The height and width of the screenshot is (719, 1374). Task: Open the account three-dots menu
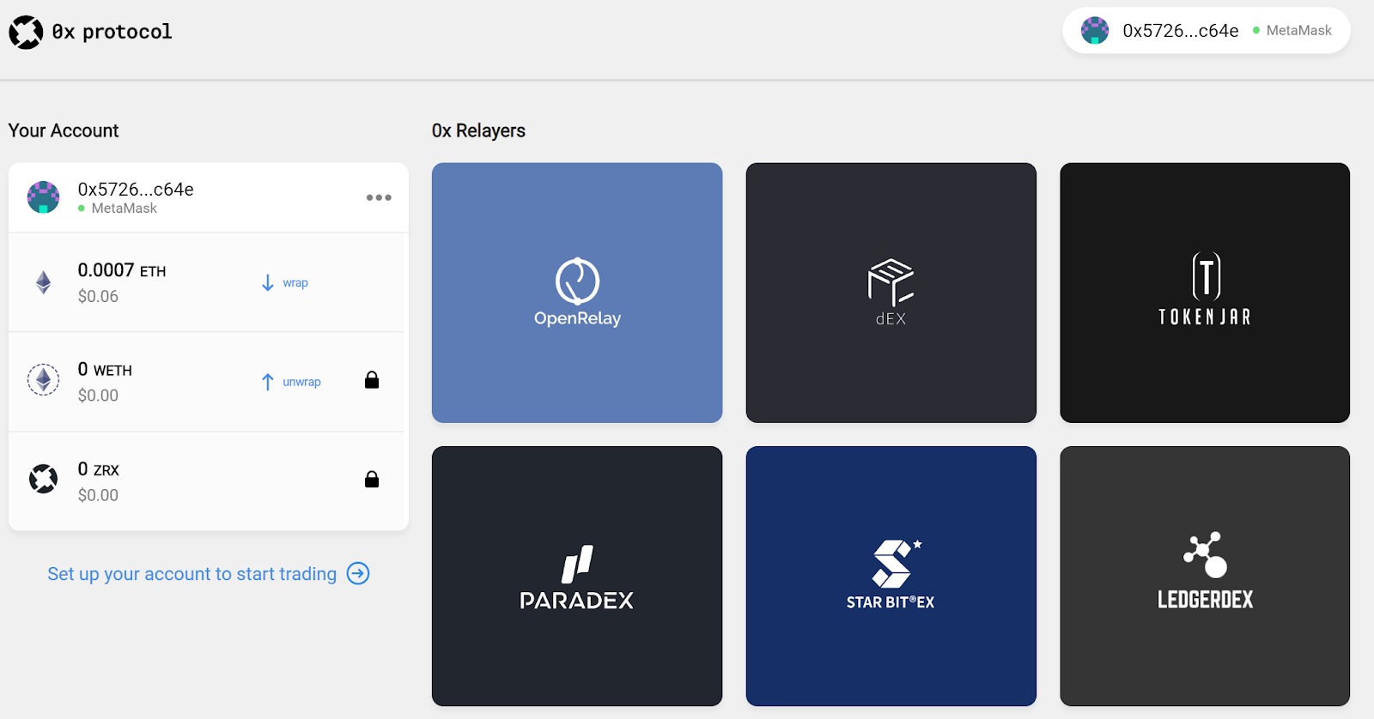coord(379,197)
